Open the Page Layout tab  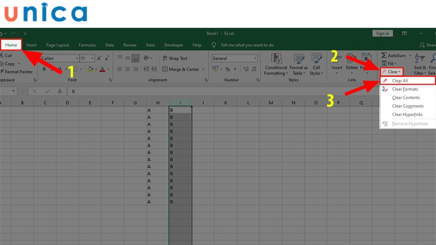[x=58, y=45]
